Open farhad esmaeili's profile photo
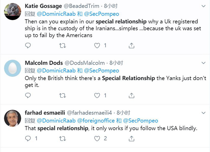The height and width of the screenshot is (152, 210). click(13, 118)
